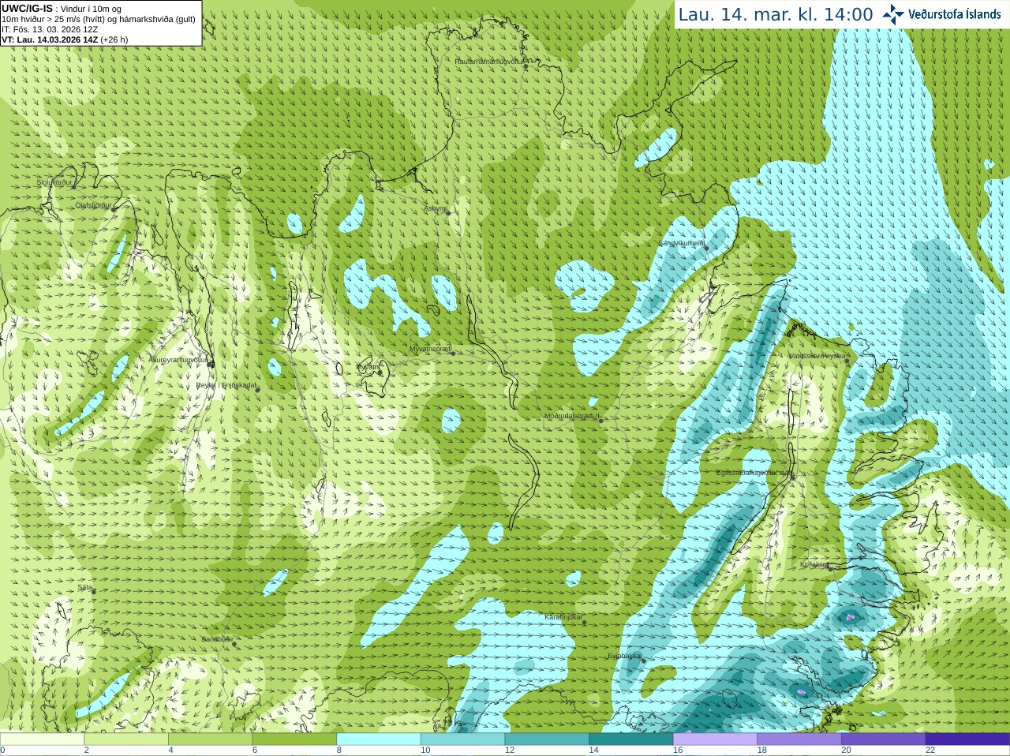Select the Raufarhafnarflugvöllur station marker
The width and height of the screenshot is (1010, 756).
point(526,66)
